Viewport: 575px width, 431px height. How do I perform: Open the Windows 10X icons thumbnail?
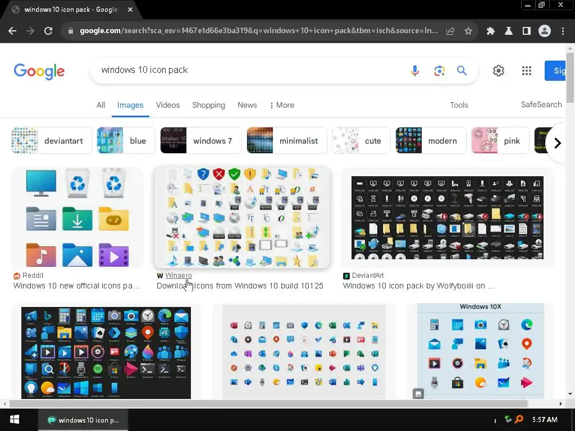point(481,351)
